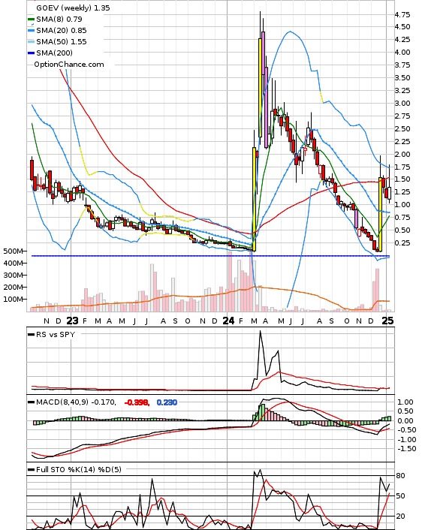
Task: Click the Full STO %K(14) %D(5) label
Action: pyautogui.click(x=78, y=469)
